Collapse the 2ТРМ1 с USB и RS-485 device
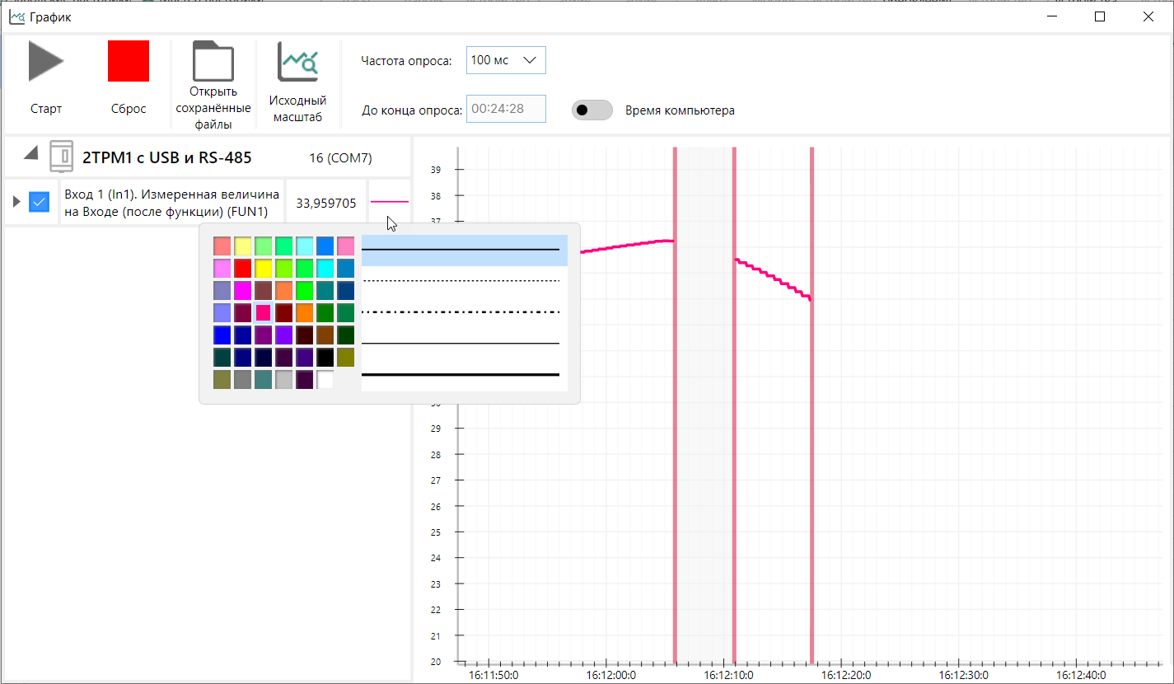Screen dimensions: 1174x684 30,153
